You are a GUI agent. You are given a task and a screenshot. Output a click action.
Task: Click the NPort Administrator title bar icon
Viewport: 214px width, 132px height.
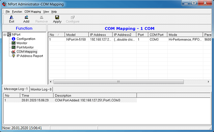pos(4,4)
